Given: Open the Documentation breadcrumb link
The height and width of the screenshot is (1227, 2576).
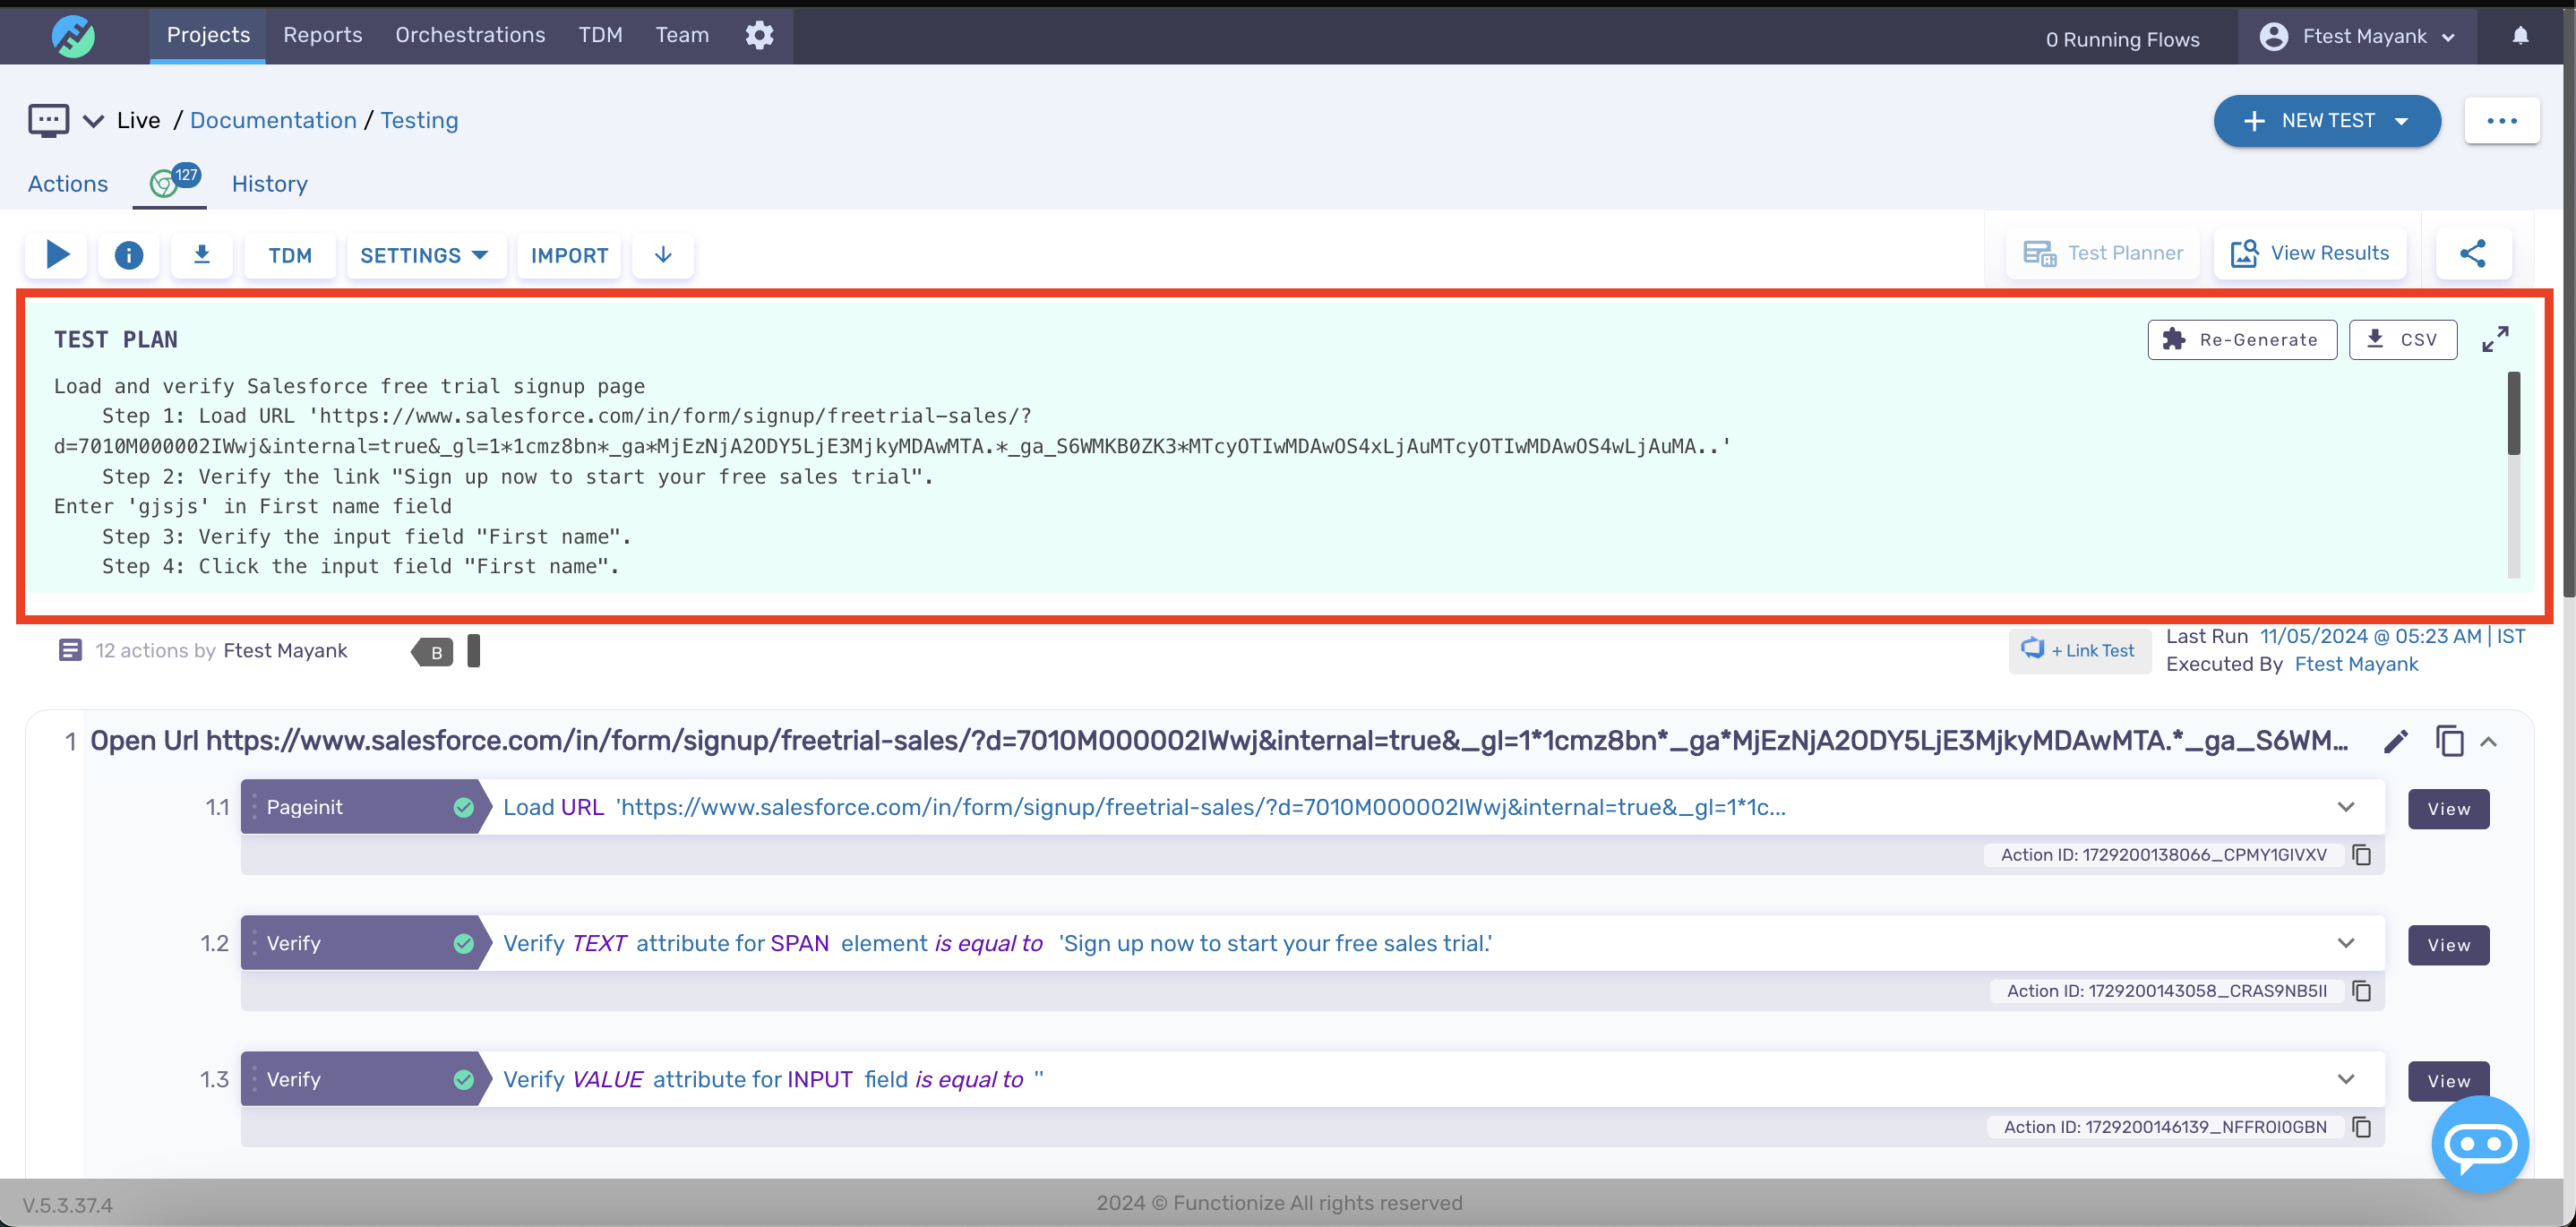Looking at the screenshot, I should [x=273, y=120].
